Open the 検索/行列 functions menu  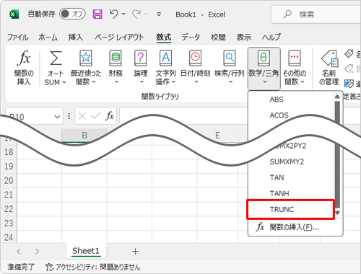coord(230,68)
